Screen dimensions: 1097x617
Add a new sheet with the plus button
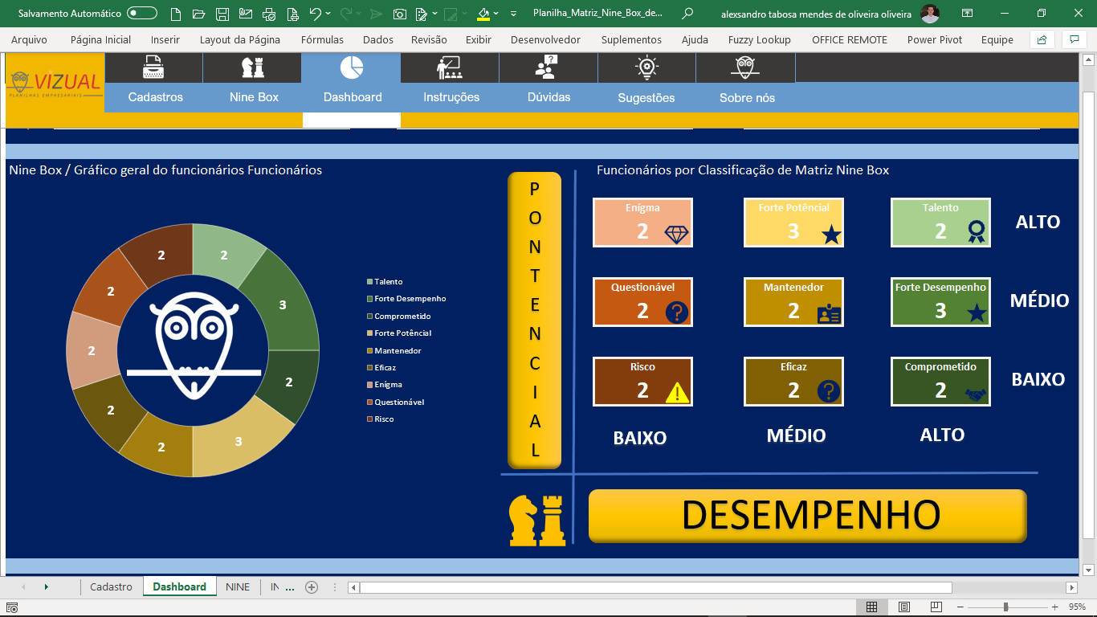coord(312,587)
